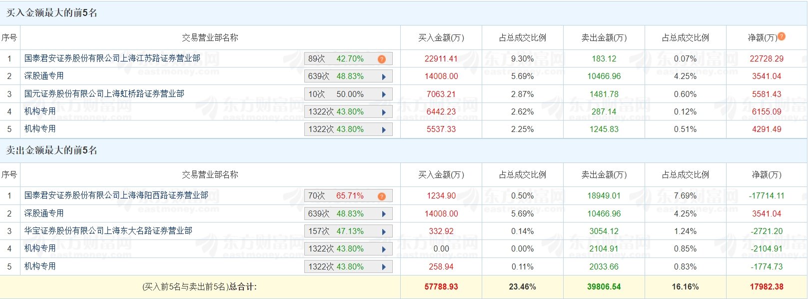The height and width of the screenshot is (299, 810).
Task: Click arrow in row 5 机构专用 of buy table
Action: (x=384, y=129)
